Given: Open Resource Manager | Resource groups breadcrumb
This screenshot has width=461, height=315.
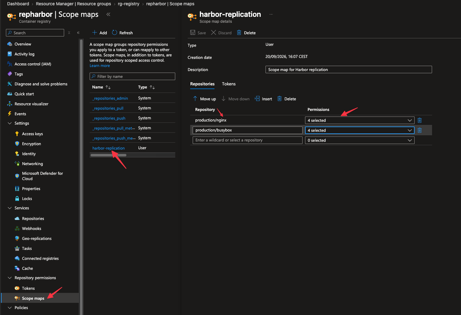Looking at the screenshot, I should point(73,4).
